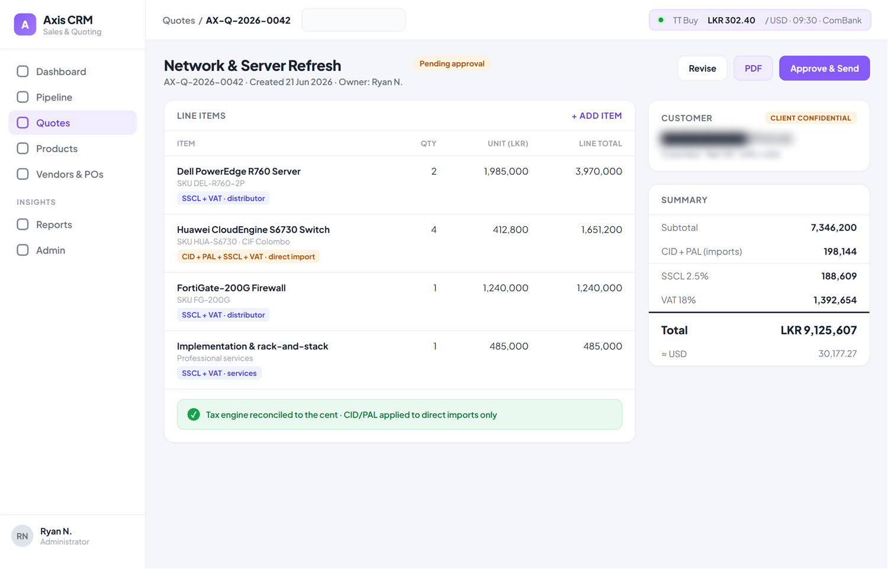Viewport: 888px width, 569px height.
Task: Click Approve & Send
Action: click(824, 68)
